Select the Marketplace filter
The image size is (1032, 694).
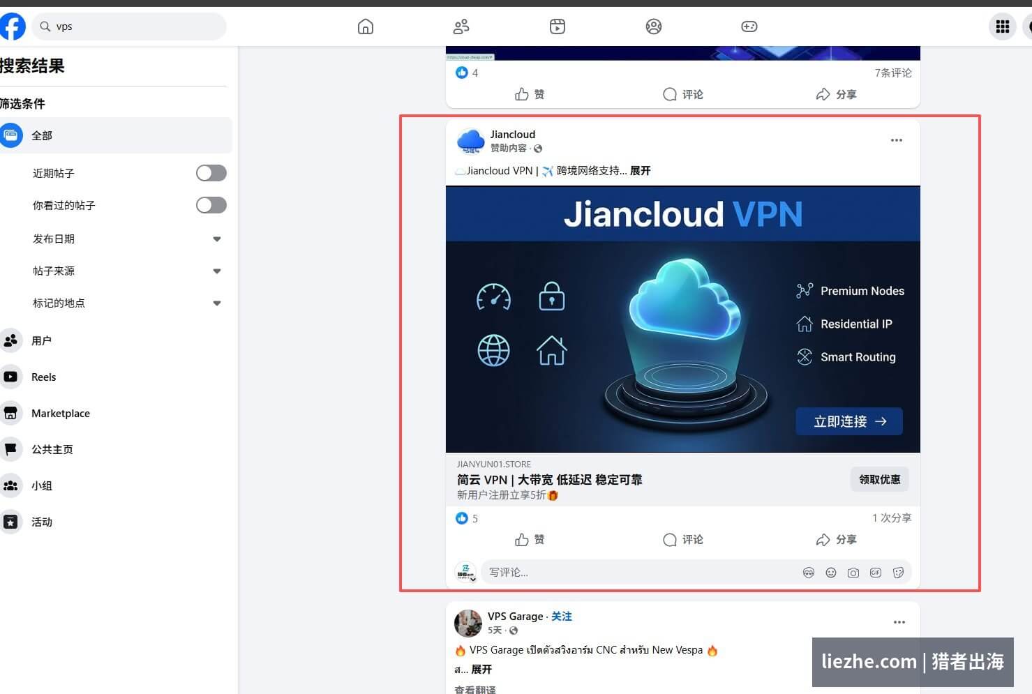click(115, 413)
